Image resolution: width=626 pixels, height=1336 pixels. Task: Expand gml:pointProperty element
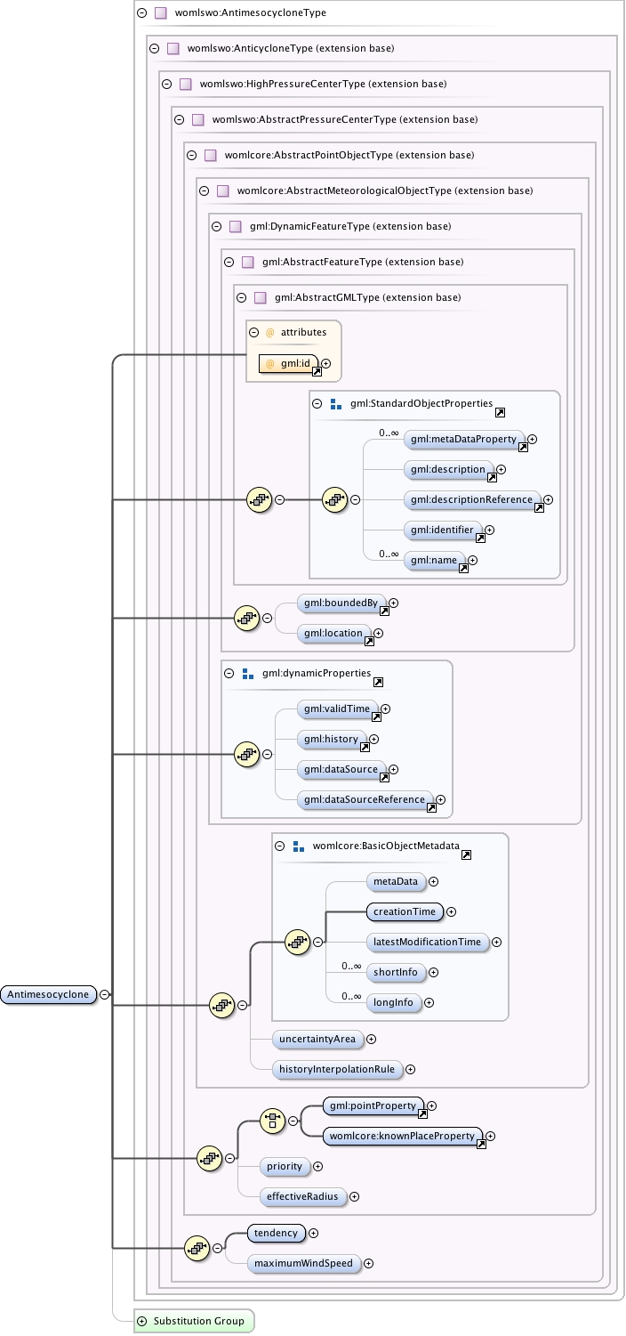pyautogui.click(x=433, y=1106)
